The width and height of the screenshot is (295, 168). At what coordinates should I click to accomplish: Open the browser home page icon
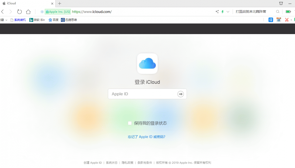pyautogui.click(x=28, y=12)
